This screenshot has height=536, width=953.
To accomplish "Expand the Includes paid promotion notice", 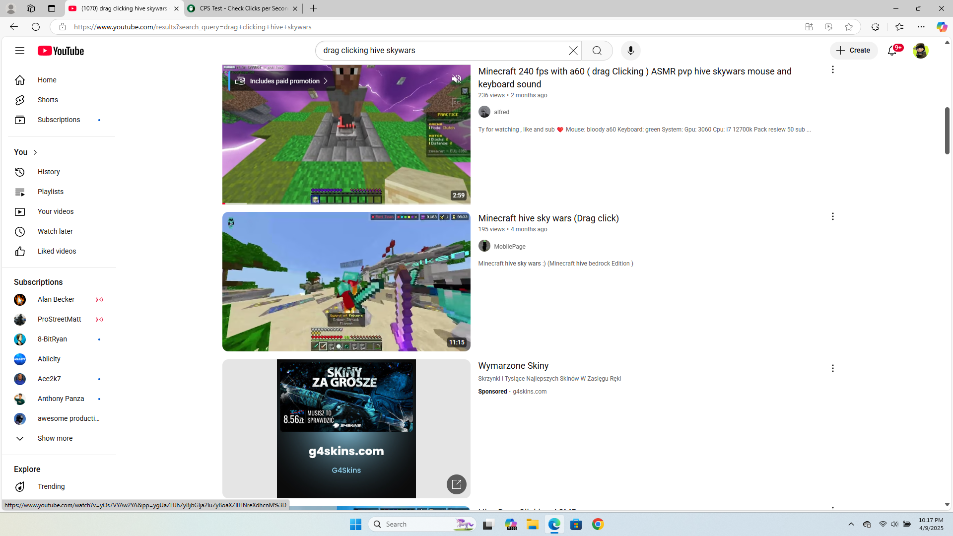I will (282, 81).
